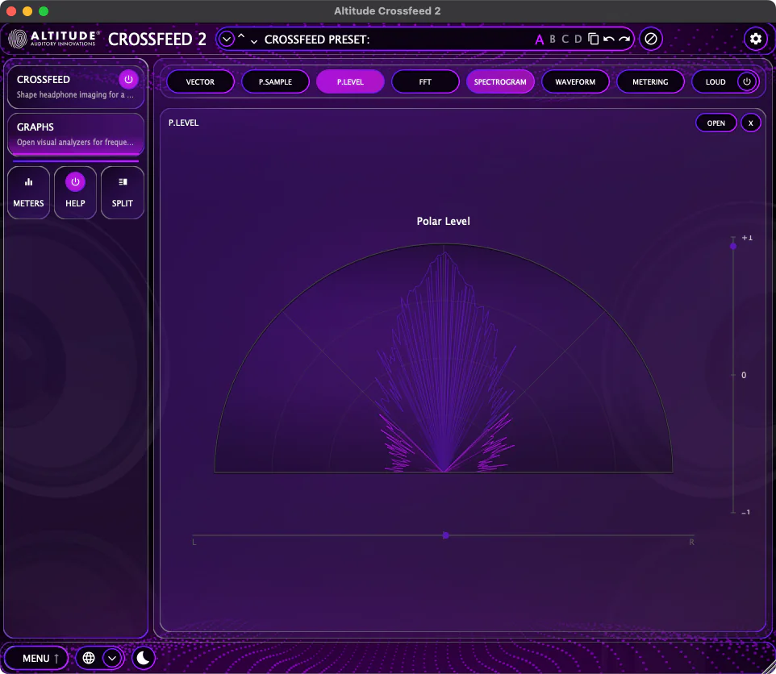Click the green macOS zoom button
Screen dimensions: 776x674
tap(44, 10)
